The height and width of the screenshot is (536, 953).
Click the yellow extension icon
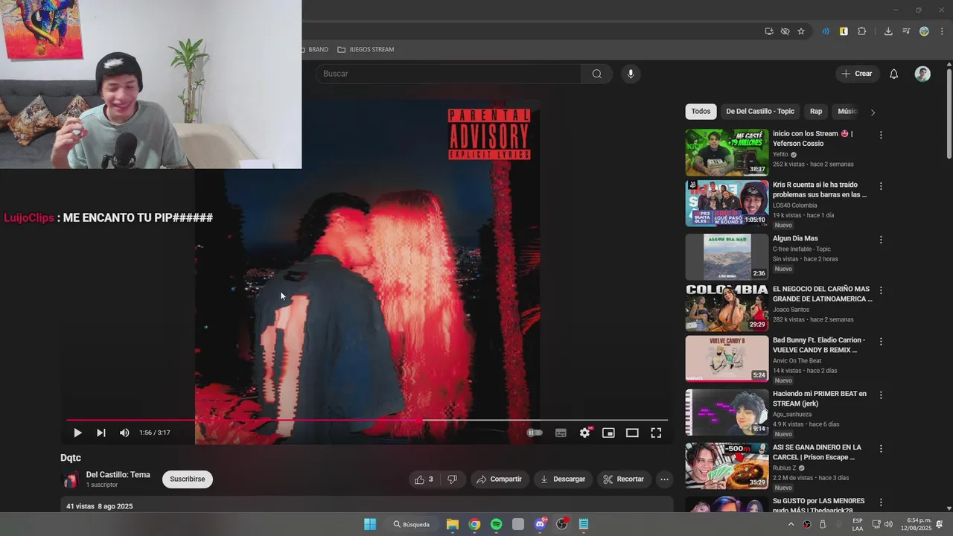844,31
